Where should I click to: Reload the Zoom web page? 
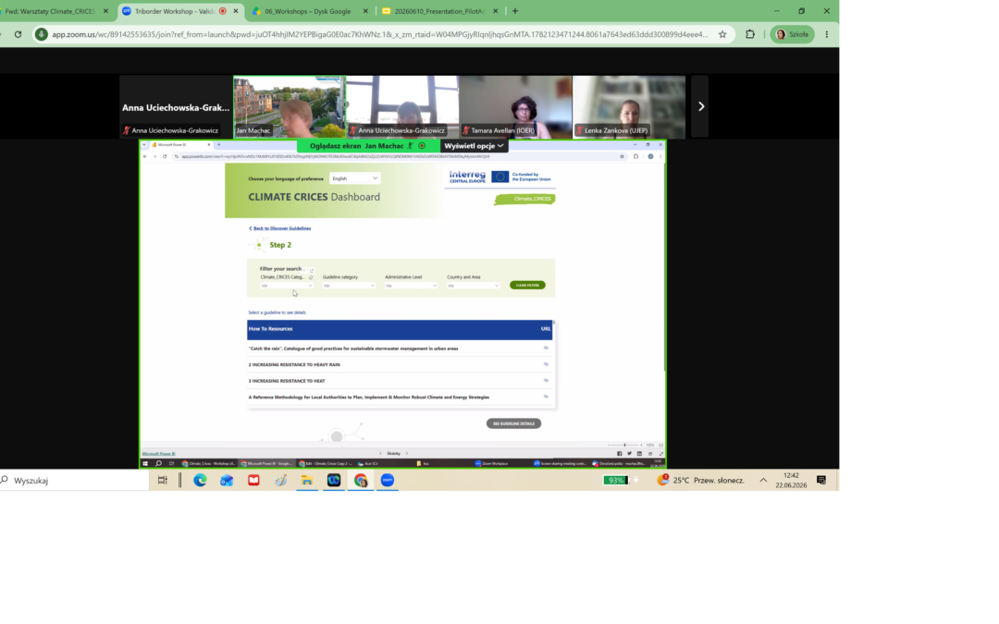point(18,34)
